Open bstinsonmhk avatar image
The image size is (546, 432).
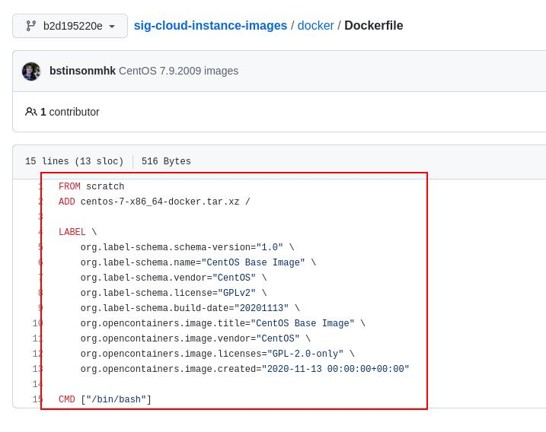point(31,71)
